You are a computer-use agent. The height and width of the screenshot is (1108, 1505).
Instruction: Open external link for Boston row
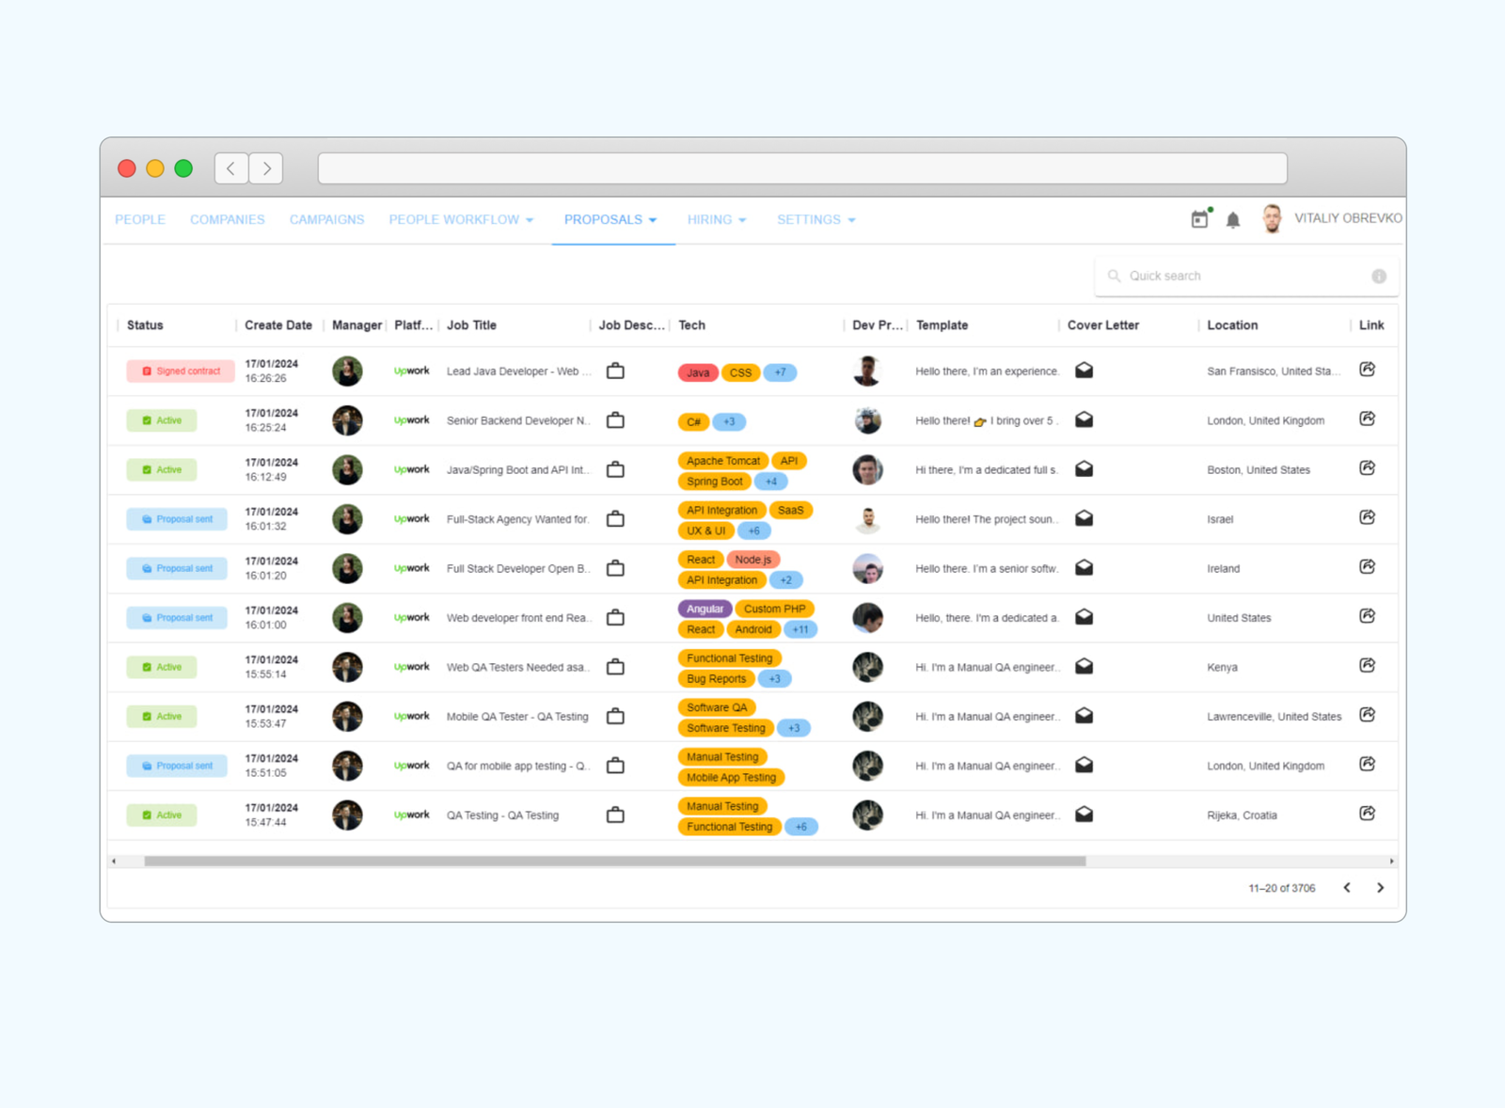click(1368, 468)
